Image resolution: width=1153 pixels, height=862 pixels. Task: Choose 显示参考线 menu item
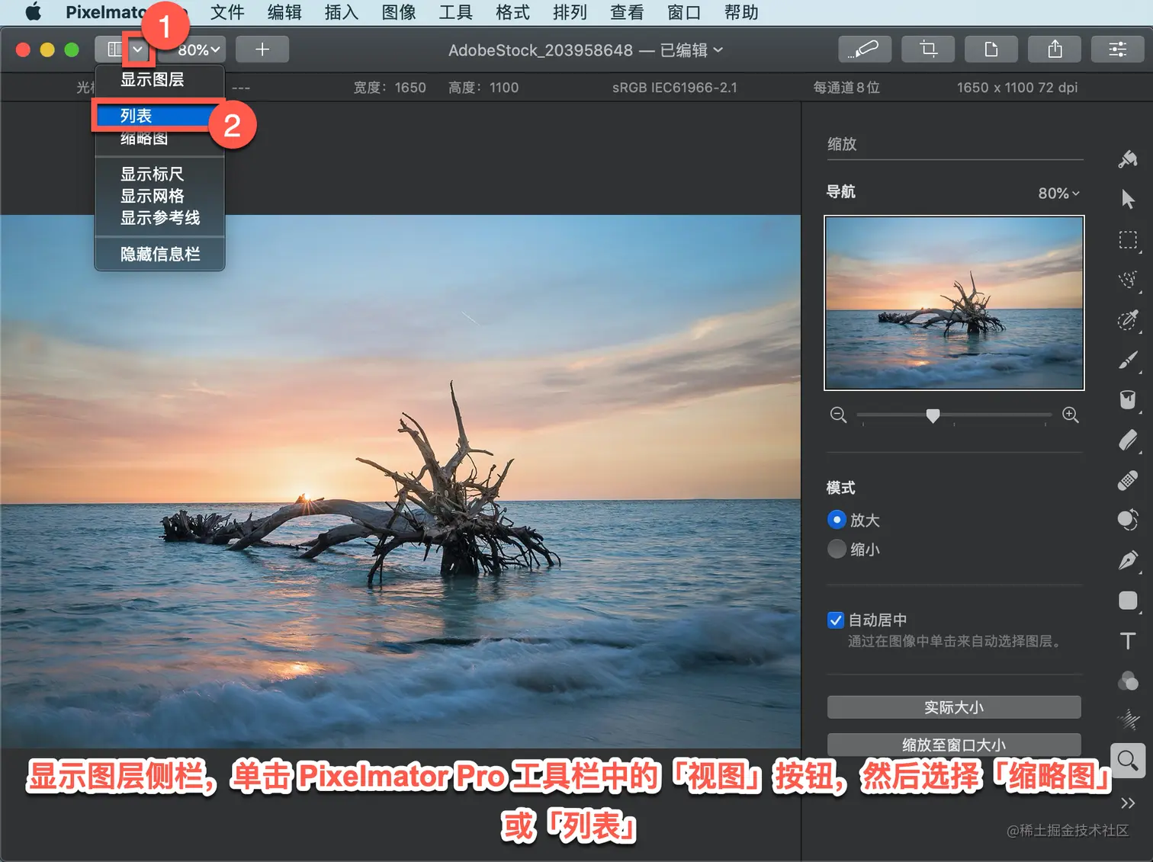coord(159,218)
